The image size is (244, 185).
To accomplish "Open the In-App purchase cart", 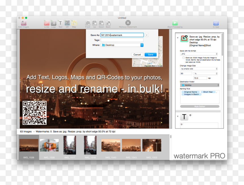I will 216,23.
